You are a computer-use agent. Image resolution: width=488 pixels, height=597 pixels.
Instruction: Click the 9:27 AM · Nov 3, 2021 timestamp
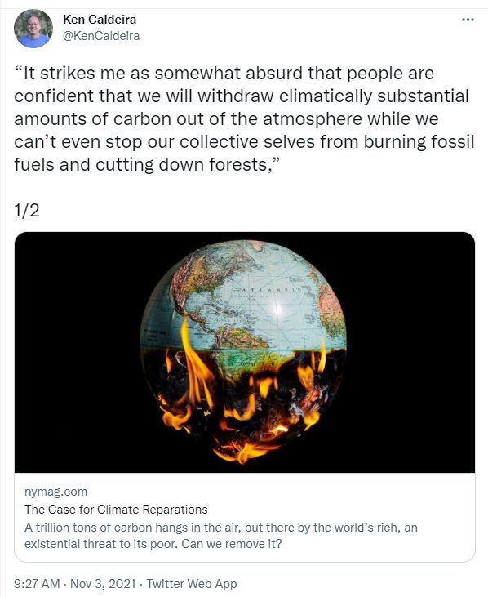pos(74,584)
